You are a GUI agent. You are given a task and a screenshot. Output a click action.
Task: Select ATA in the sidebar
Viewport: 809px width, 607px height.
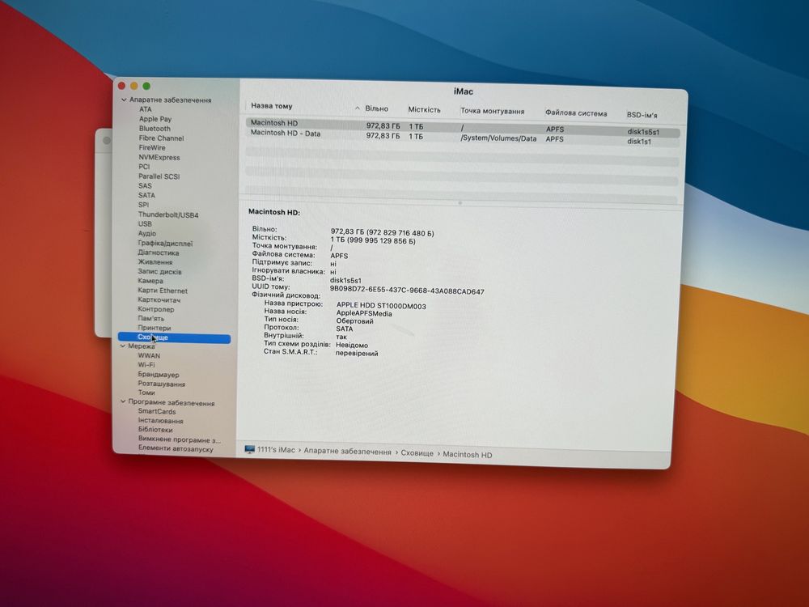pyautogui.click(x=146, y=109)
